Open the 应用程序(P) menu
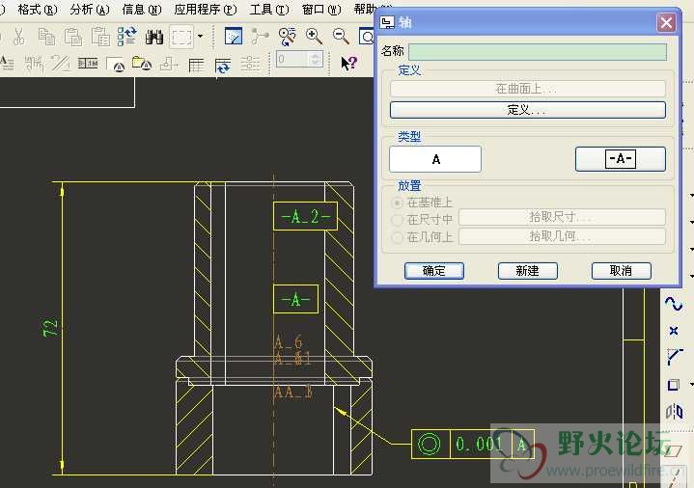694x488 pixels. click(206, 10)
